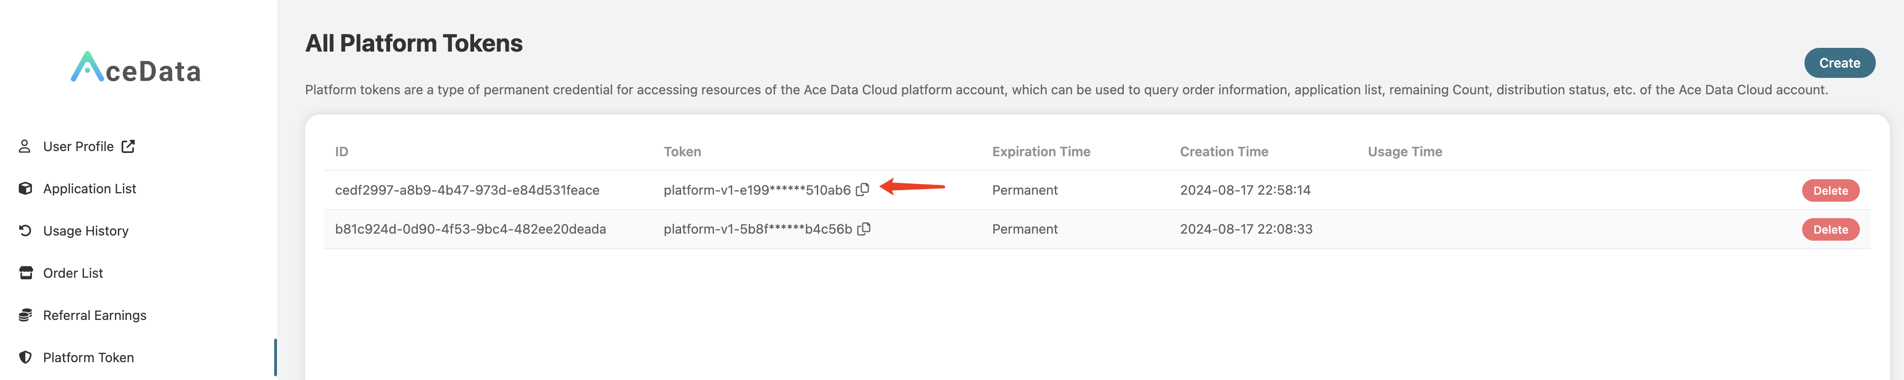Image resolution: width=1904 pixels, height=380 pixels.
Task: Click the User Profile person icon
Action: [x=24, y=146]
